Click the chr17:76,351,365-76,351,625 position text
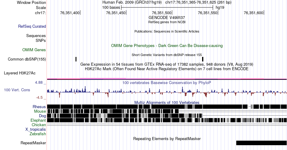The height and width of the screenshot is (150, 287). pos(198,2)
